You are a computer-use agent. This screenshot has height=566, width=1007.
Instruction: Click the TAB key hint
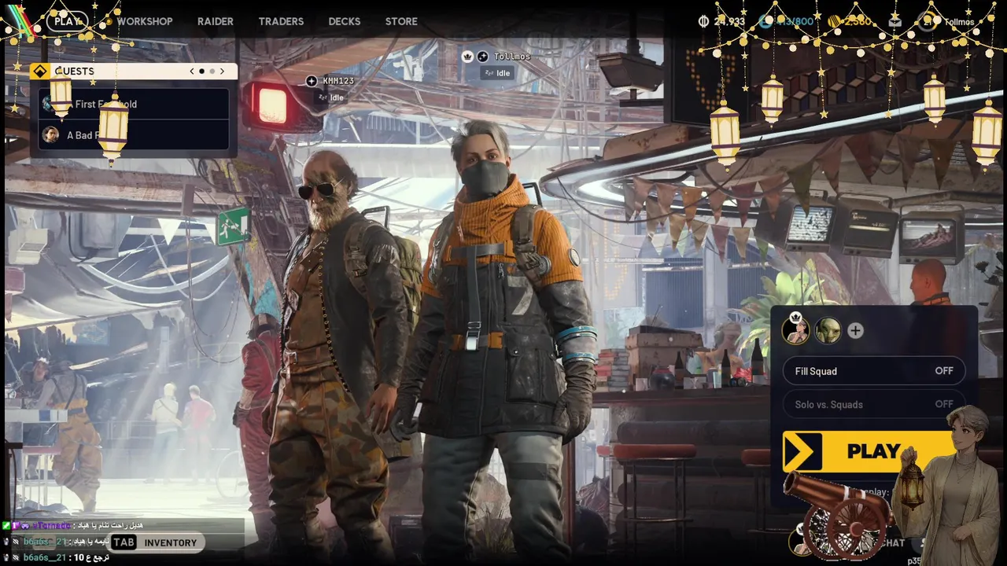[x=124, y=542]
